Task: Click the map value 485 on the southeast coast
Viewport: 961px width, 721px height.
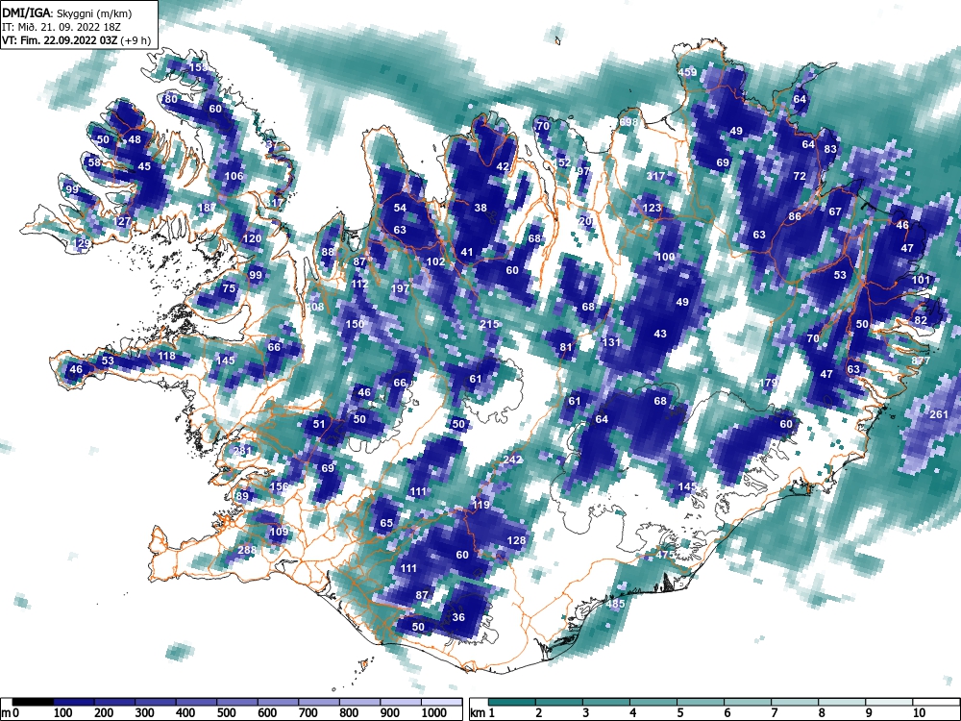Action: 615,604
